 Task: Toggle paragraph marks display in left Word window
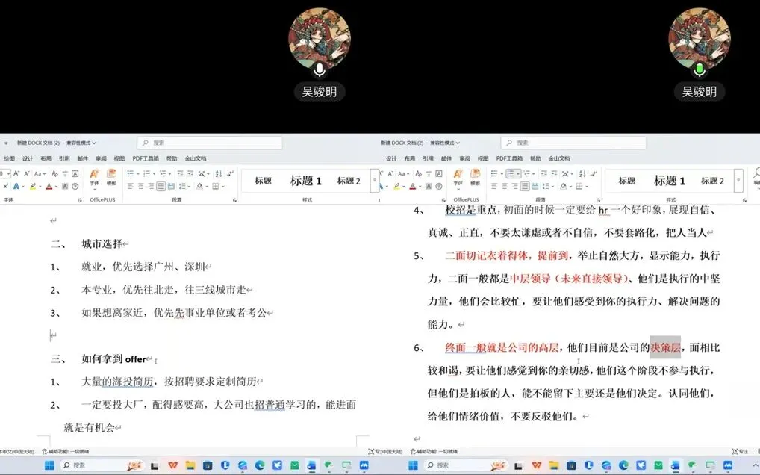point(230,173)
